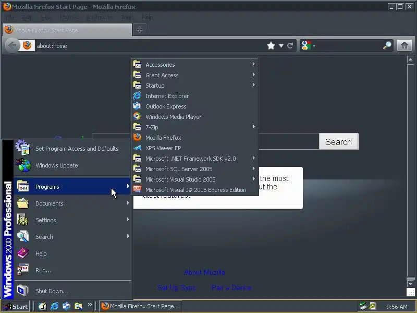Choose Windows Update text in Start menu
The height and width of the screenshot is (313, 417).
pyautogui.click(x=57, y=165)
